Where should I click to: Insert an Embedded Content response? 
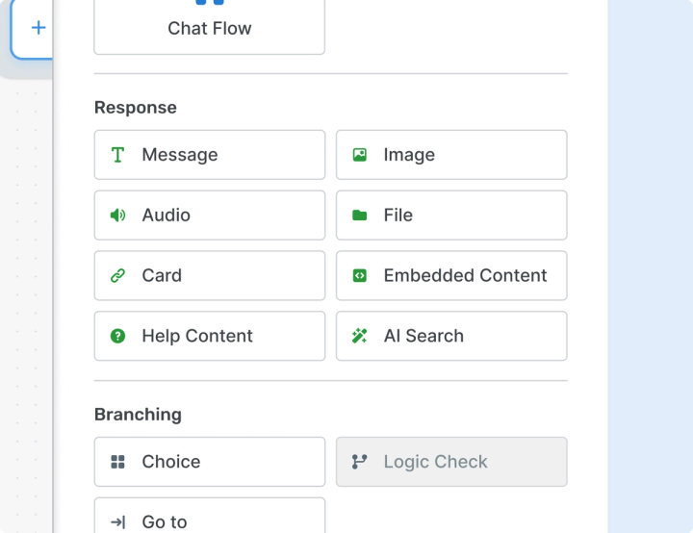point(450,276)
